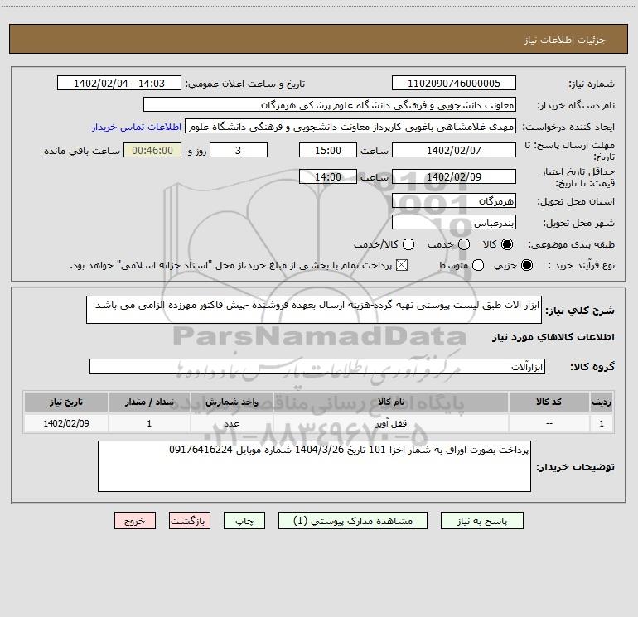Viewport: 638px width, 617px height.
Task: Select the خدمت radio button
Action: [464, 244]
